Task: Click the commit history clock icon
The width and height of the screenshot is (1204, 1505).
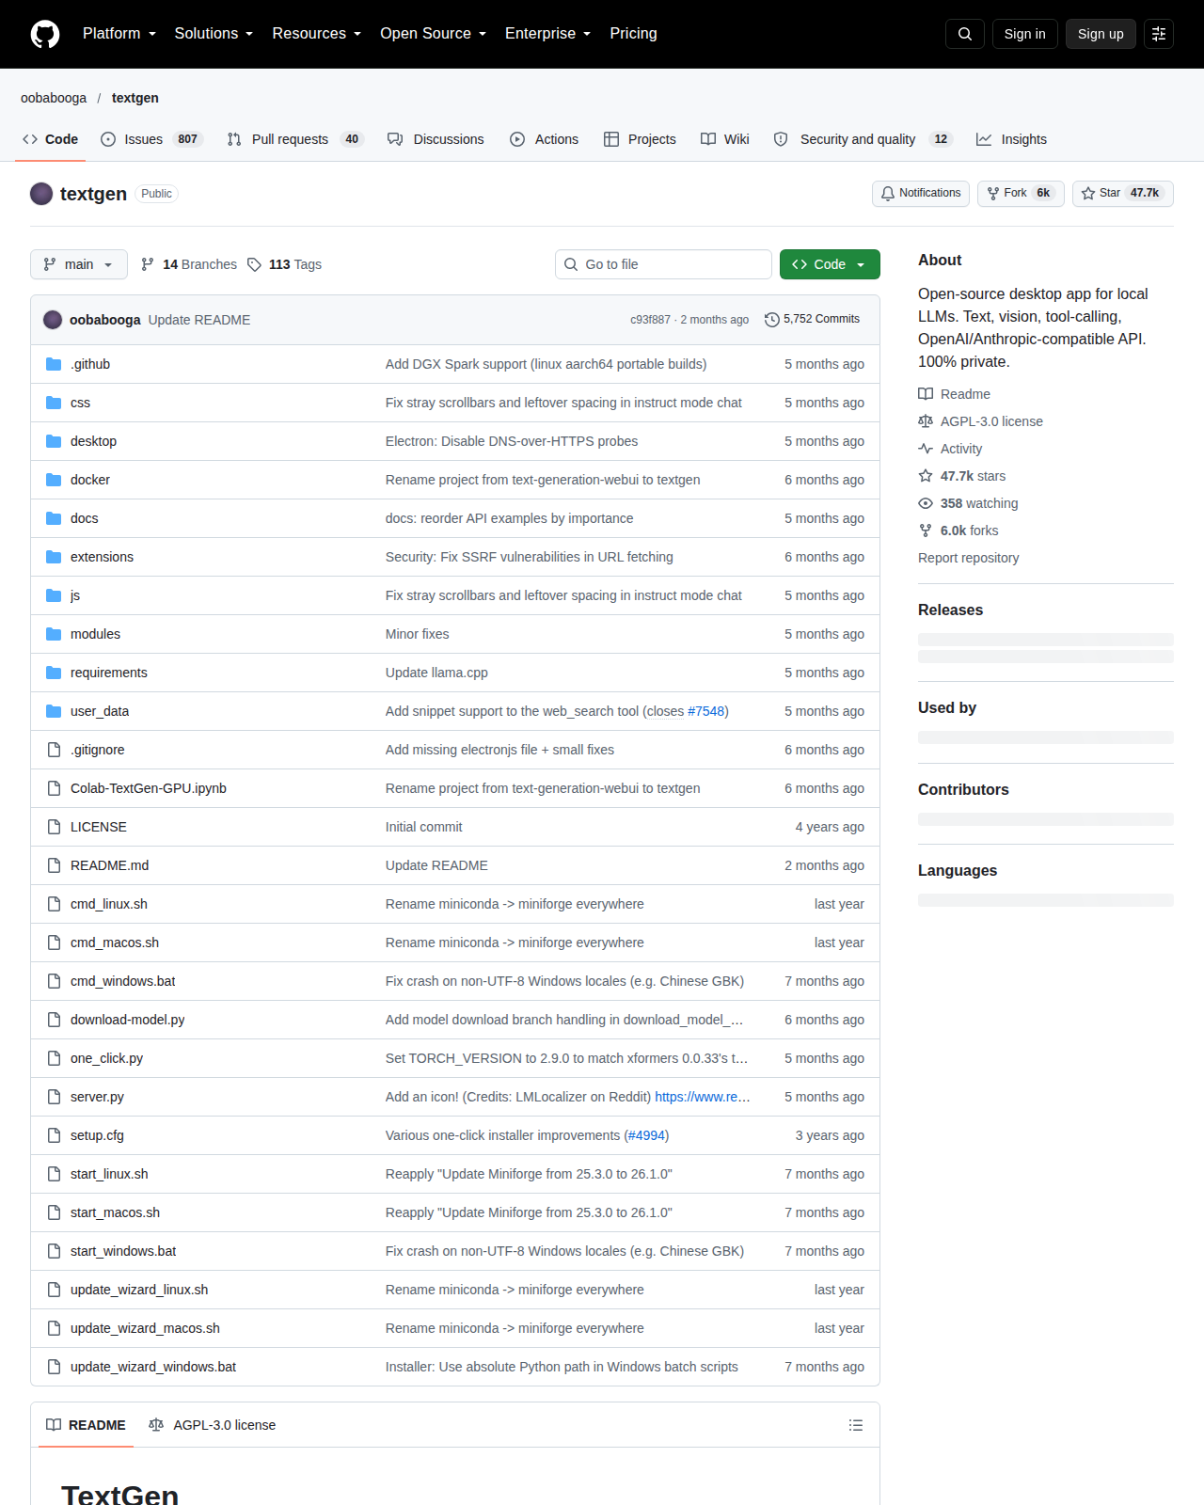Action: tap(772, 320)
